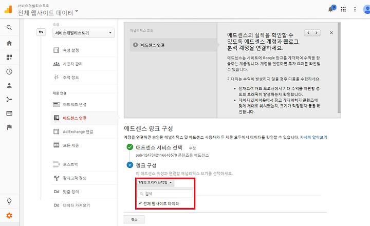Open the vertical three-dot menu
This screenshot has width=370, height=226.
pyautogui.click(x=355, y=9)
